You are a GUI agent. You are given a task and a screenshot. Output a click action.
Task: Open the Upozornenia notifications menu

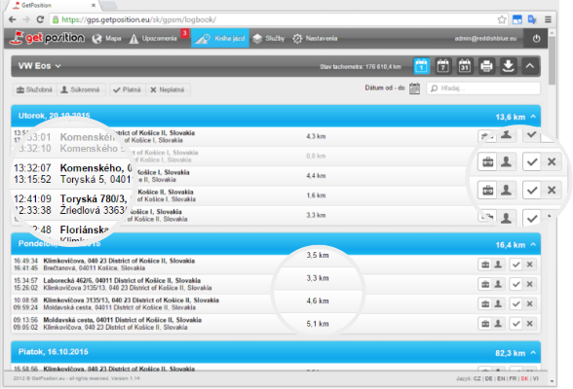coord(154,38)
